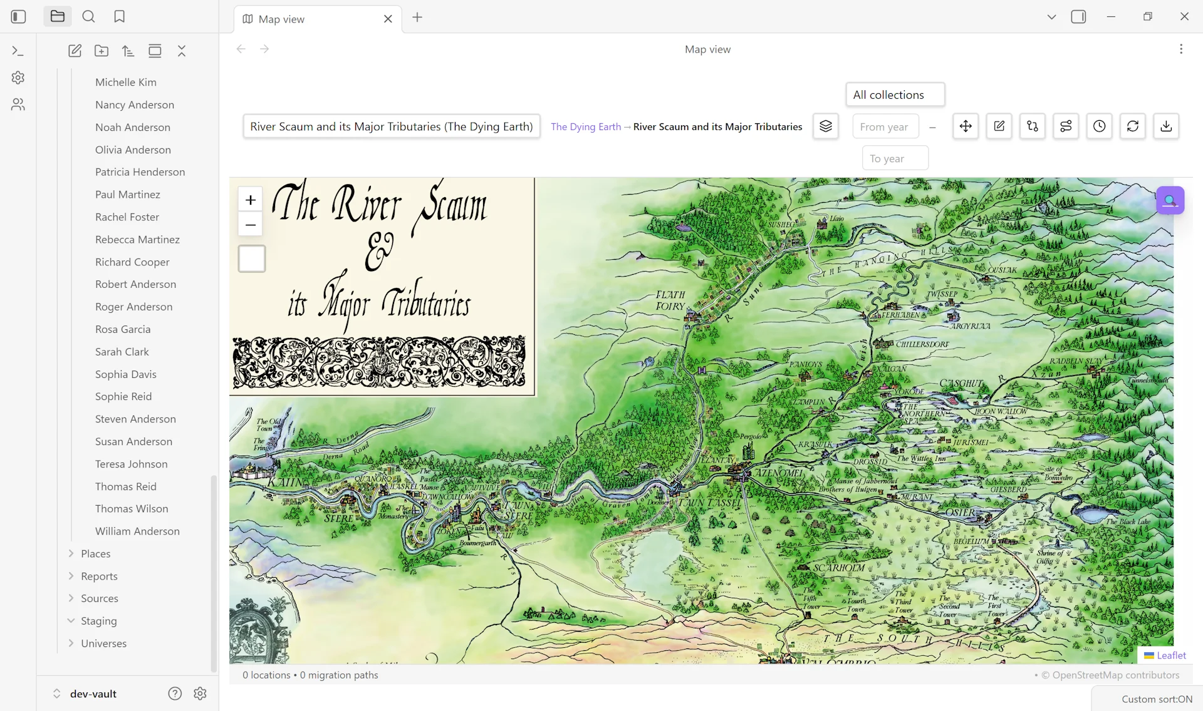Open the help question mark icon
This screenshot has width=1203, height=711.
[x=175, y=693]
